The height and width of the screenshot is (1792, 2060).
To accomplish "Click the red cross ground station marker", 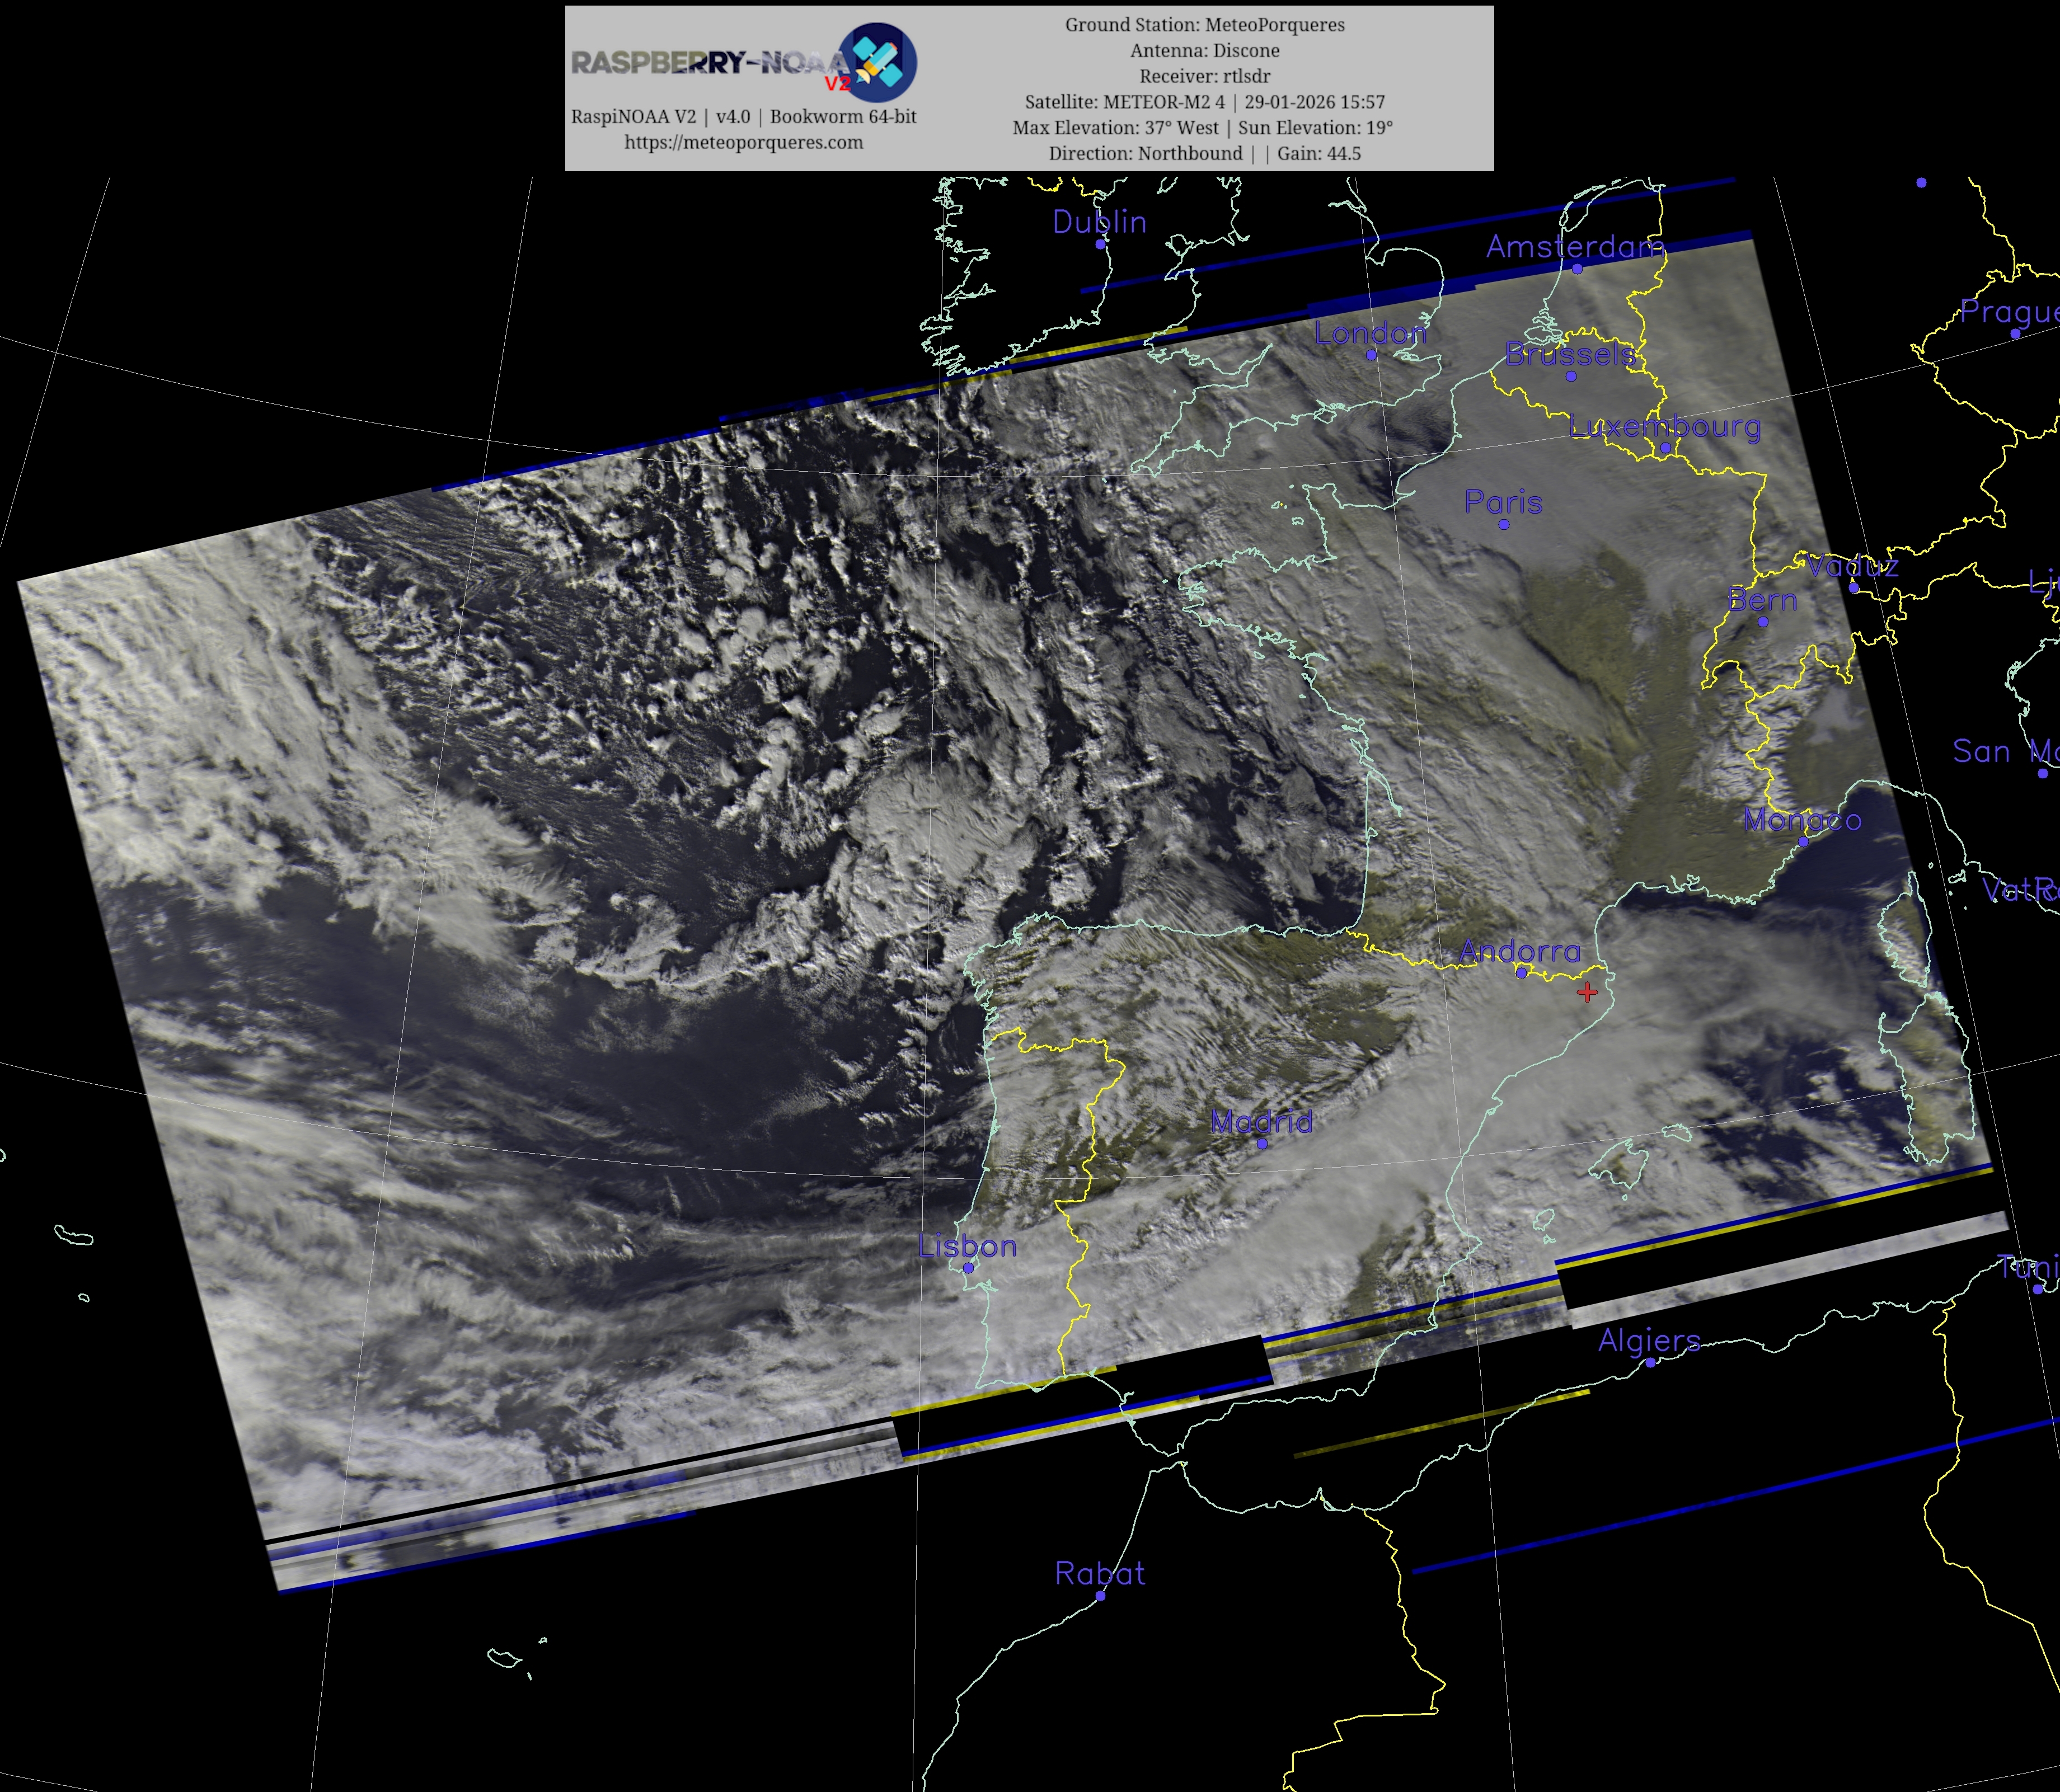I will click(1587, 992).
